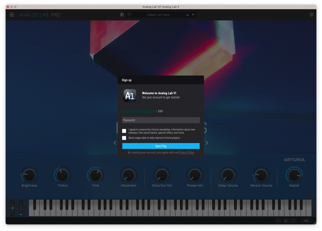Viewport: 322px width, 231px height.
Task: Open the hamburger main menu
Action: pyautogui.click(x=12, y=15)
